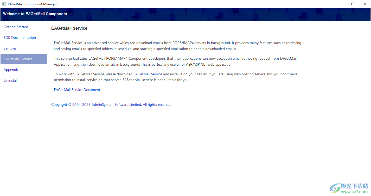Image resolution: width=371 pixels, height=196 pixels.
Task: Maximize the Component Manager window
Action: tap(353, 4)
